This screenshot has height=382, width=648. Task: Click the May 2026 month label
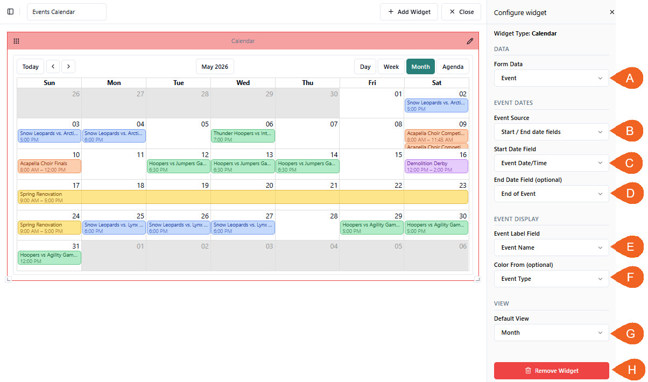click(215, 67)
